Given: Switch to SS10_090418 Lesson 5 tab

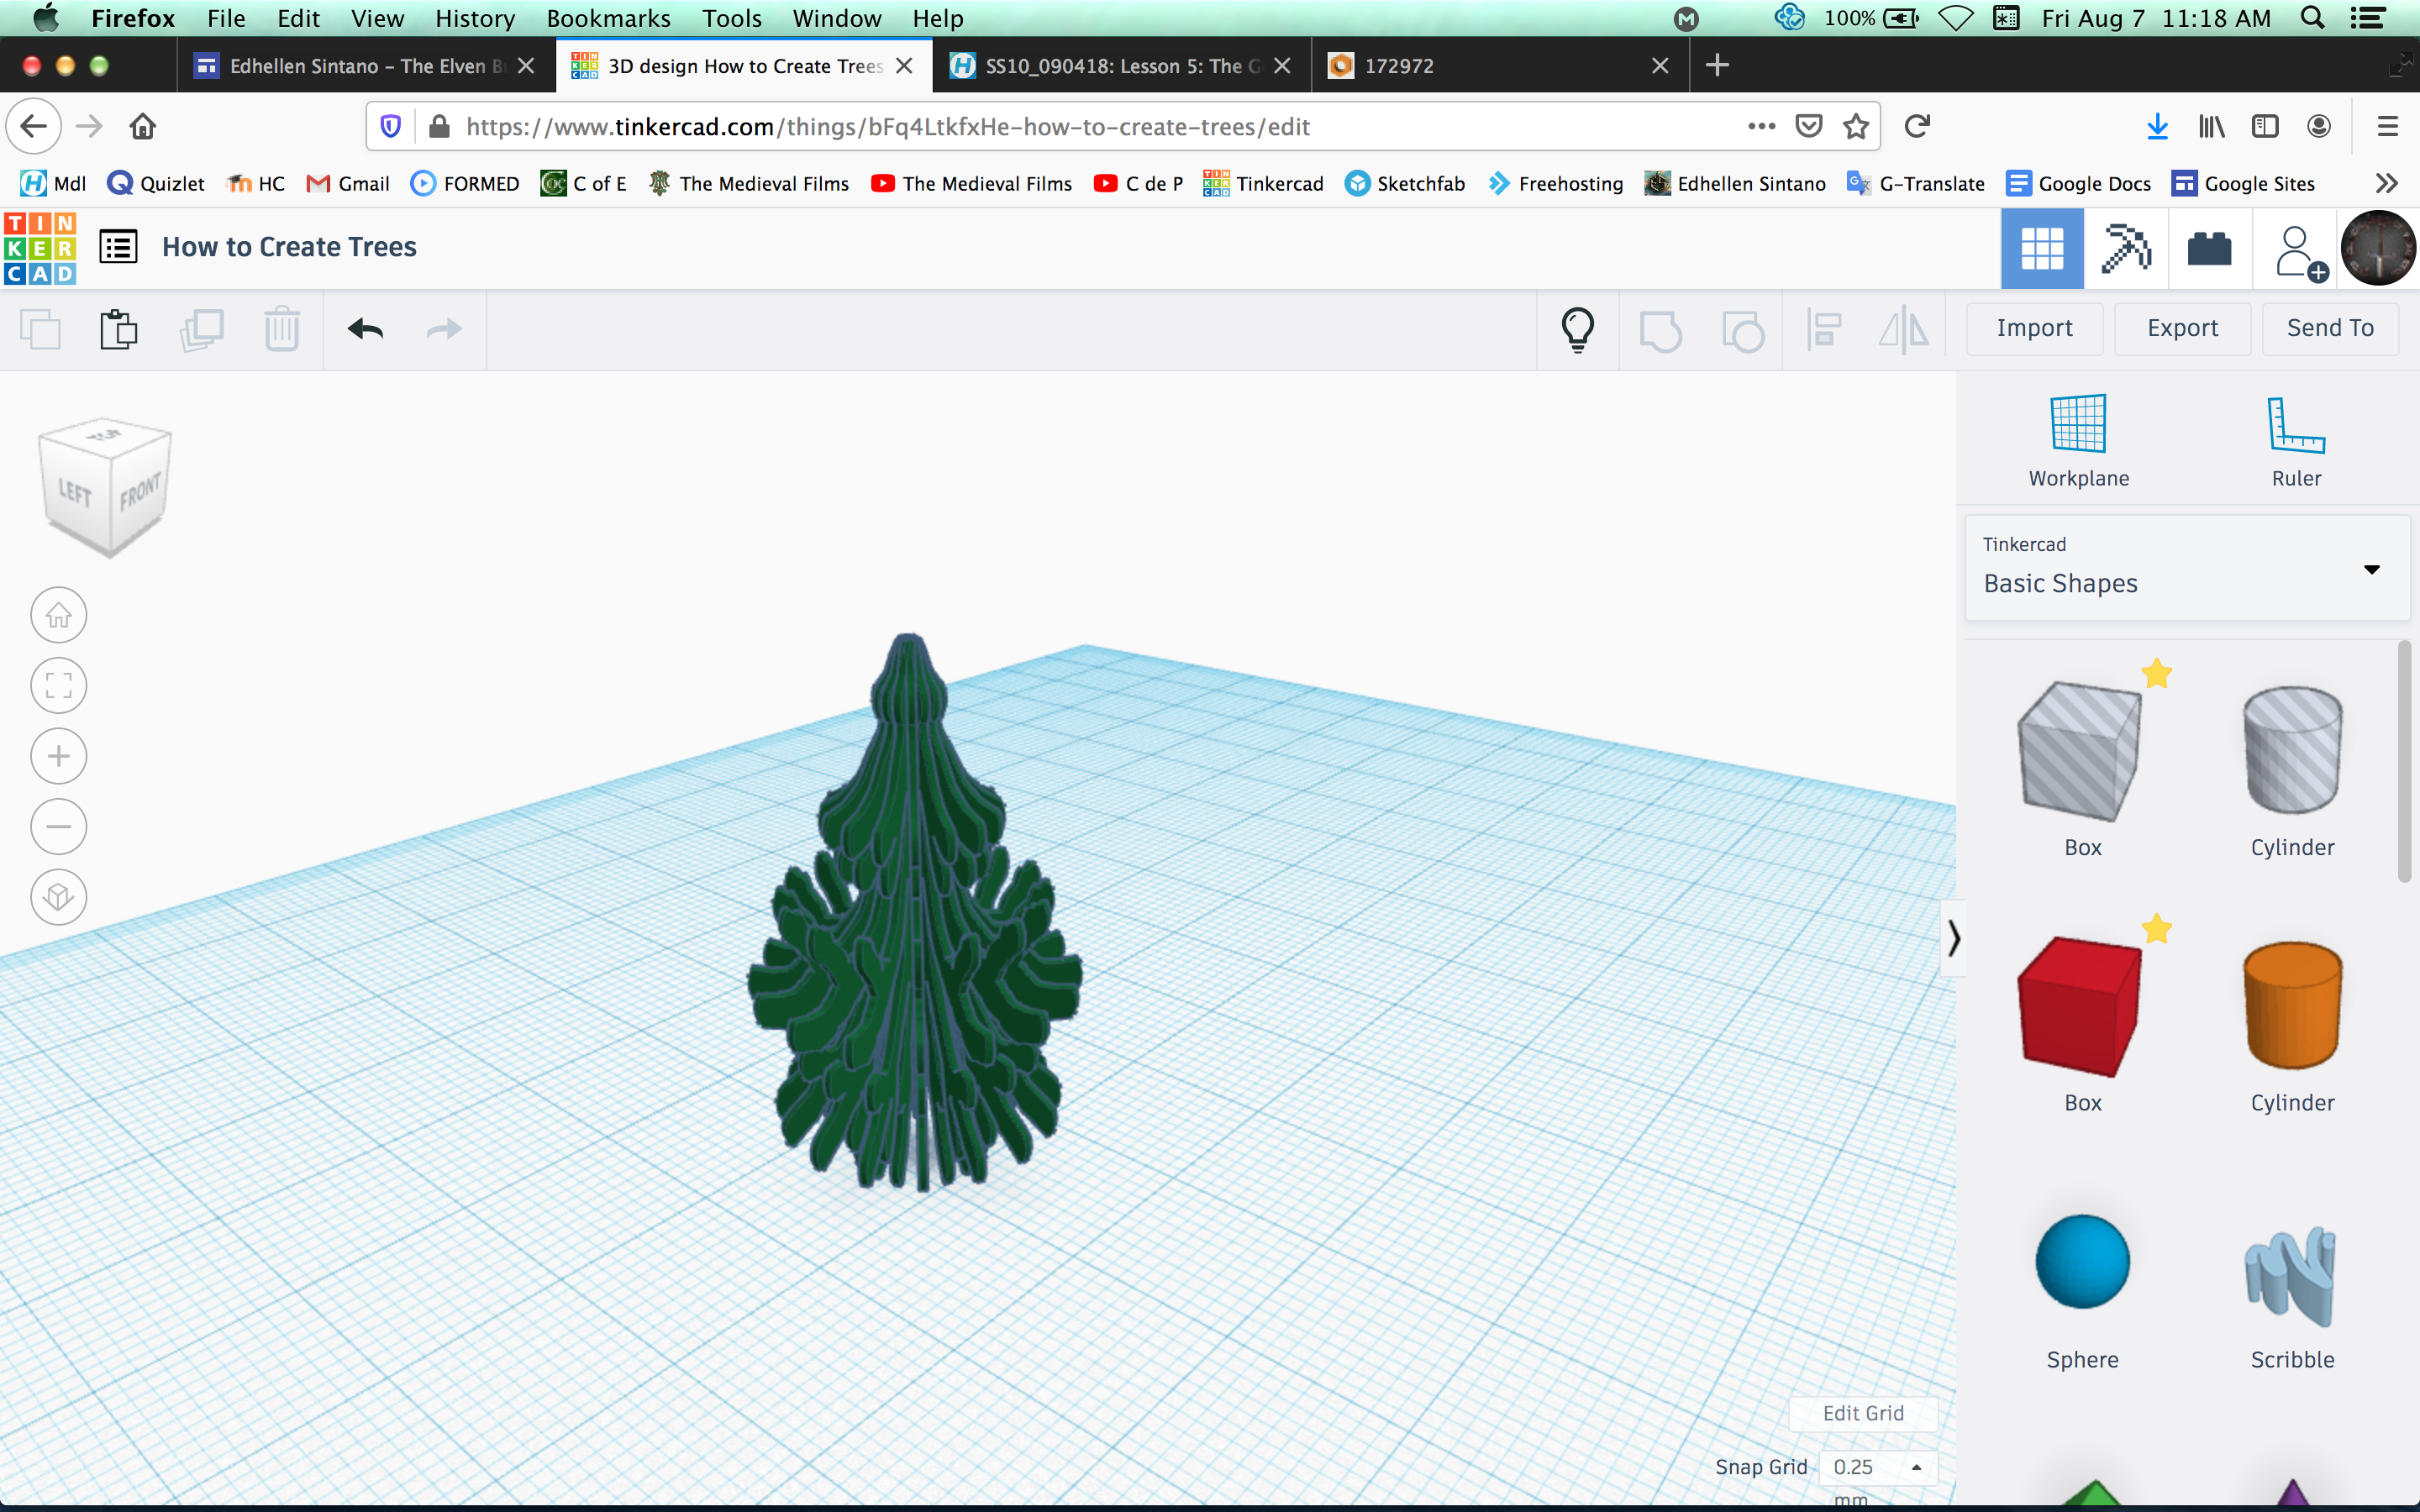Looking at the screenshot, I should (1121, 66).
